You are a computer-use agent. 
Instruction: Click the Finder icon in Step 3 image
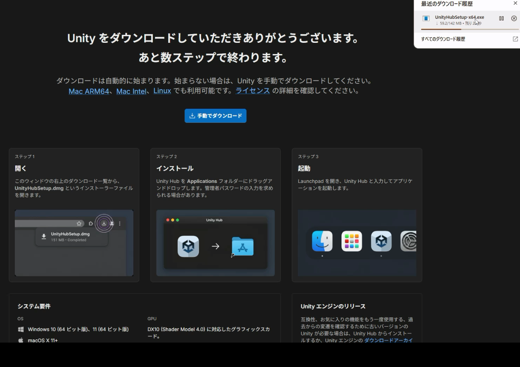pos(322,241)
